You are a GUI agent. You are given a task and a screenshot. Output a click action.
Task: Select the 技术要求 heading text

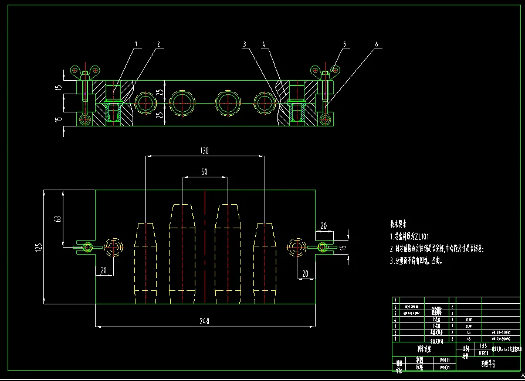coord(398,224)
